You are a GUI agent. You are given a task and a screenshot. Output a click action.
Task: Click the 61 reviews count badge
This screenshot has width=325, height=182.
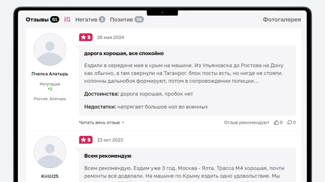point(55,19)
